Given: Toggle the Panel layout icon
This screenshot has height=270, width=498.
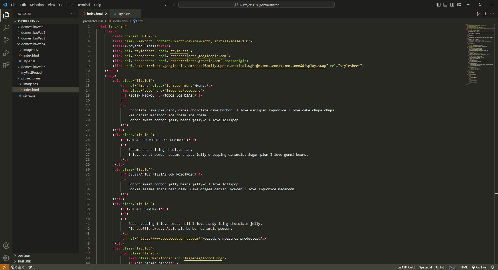Looking at the screenshot, I should [x=445, y=5].
